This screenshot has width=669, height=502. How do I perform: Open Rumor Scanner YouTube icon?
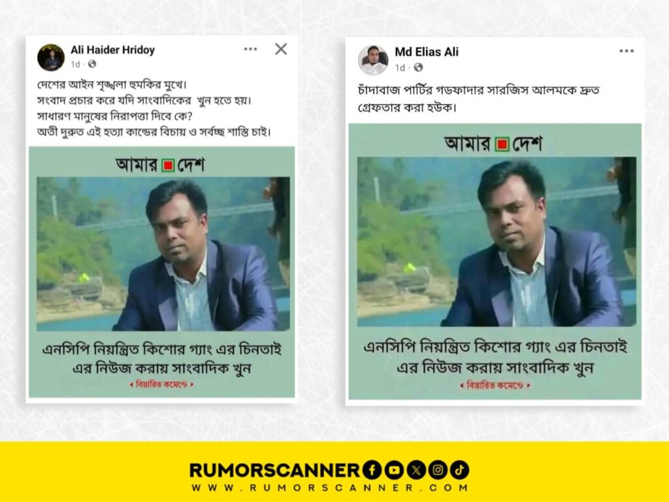point(394,471)
